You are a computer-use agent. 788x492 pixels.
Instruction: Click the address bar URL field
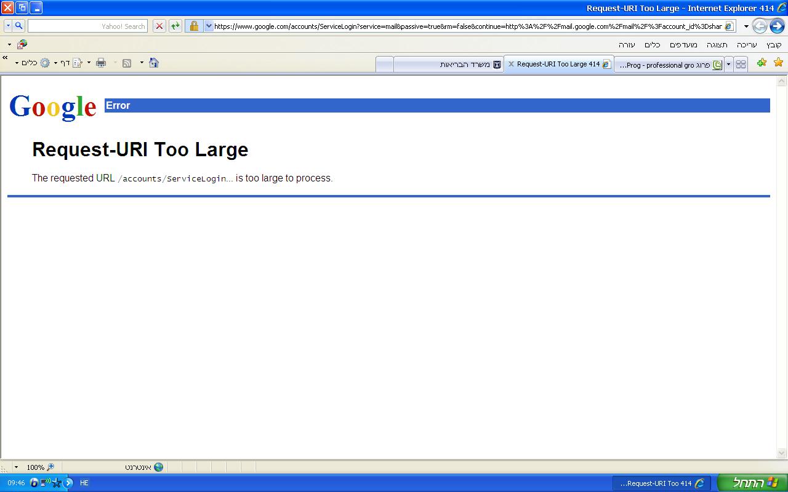(x=468, y=26)
